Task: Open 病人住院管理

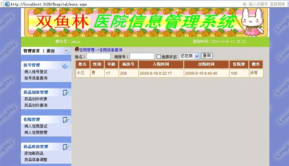Action: (36, 132)
